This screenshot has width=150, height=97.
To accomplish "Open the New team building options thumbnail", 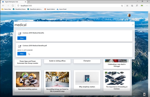I will pyautogui.click(x=28, y=80).
